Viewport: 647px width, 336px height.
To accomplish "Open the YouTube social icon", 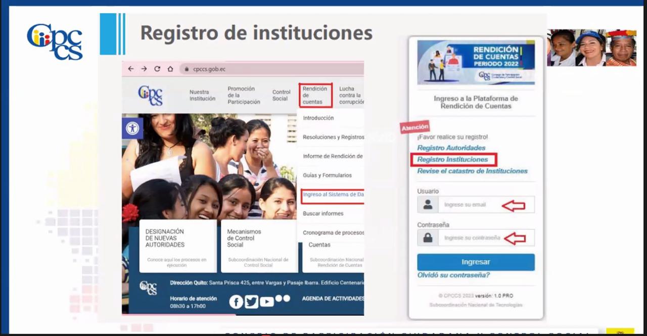I will coord(266,302).
